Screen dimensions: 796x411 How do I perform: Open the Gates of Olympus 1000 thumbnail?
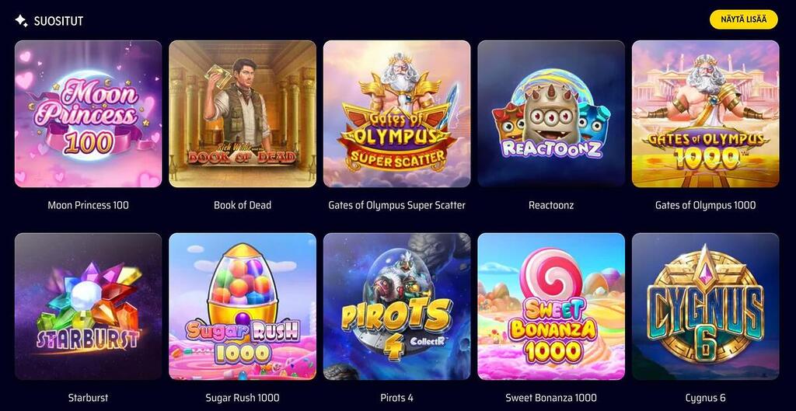click(706, 114)
